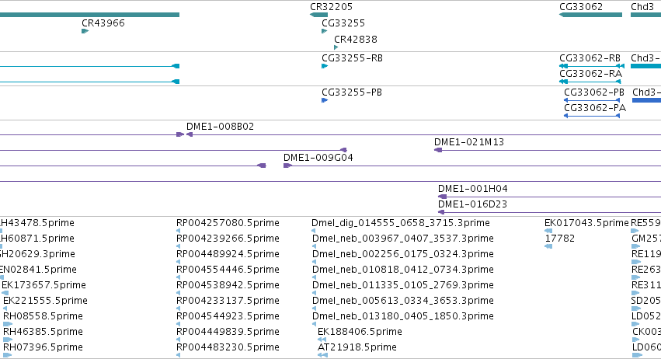Select the CG33062-PB protein feature
The image size is (661, 359).
click(592, 100)
